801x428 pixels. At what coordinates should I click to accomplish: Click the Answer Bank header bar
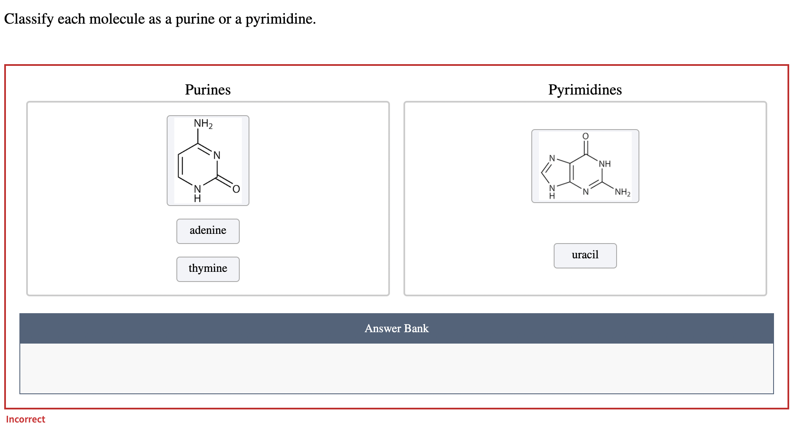pos(397,328)
